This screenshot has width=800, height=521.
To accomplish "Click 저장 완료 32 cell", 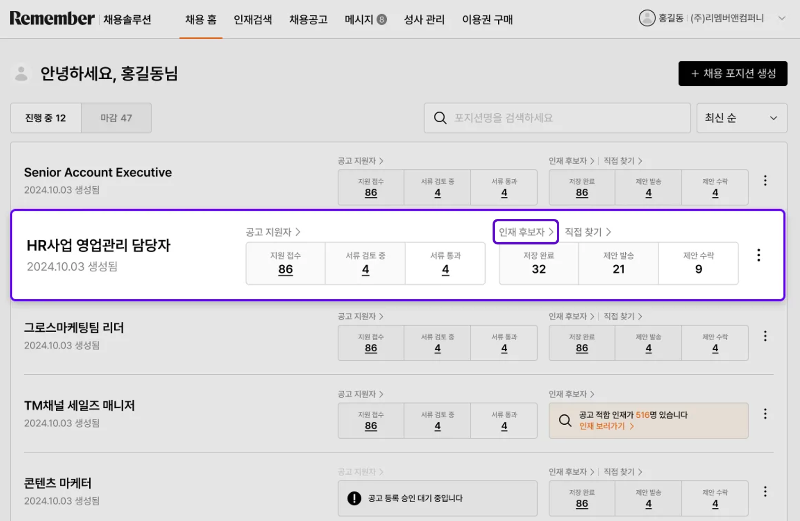I will (538, 263).
